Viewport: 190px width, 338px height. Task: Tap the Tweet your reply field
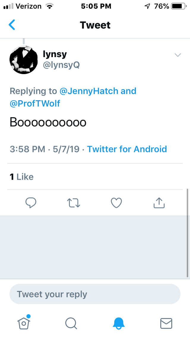tap(95, 294)
